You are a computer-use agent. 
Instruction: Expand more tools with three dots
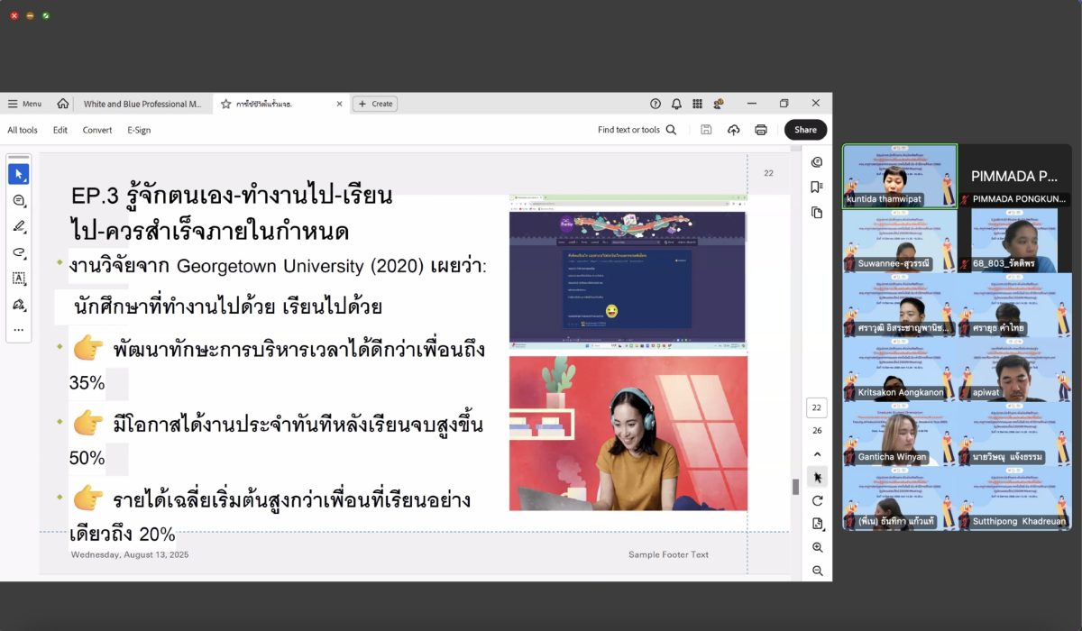(18, 330)
